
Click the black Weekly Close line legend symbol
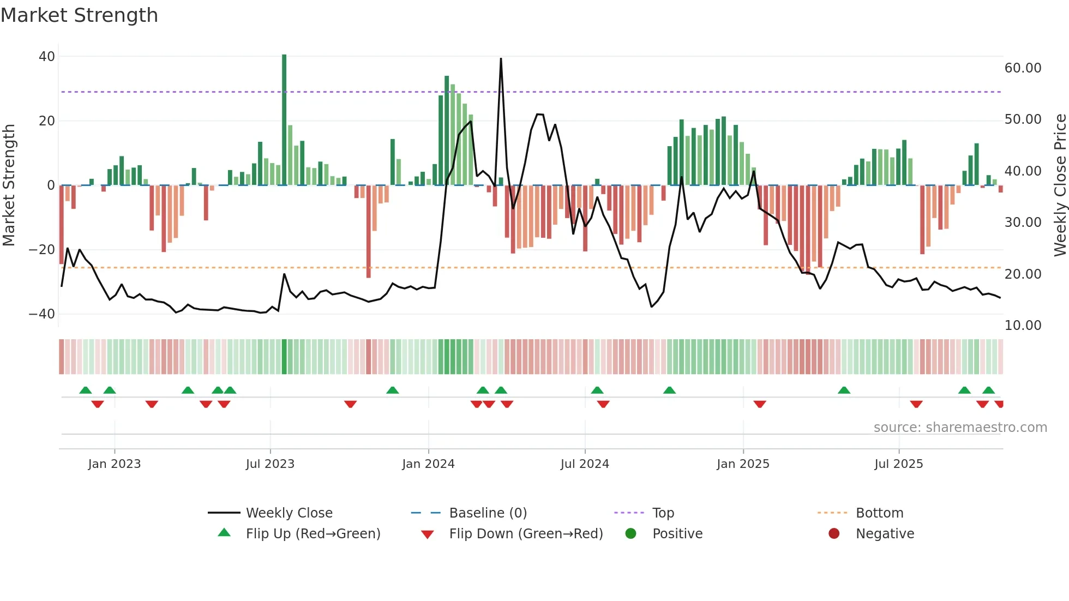224,513
